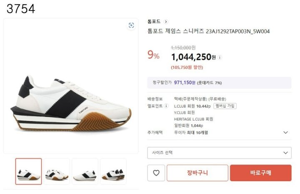The width and height of the screenshot is (300, 194).
Task: Select the second shoe thumbnail
Action: pos(57,171)
